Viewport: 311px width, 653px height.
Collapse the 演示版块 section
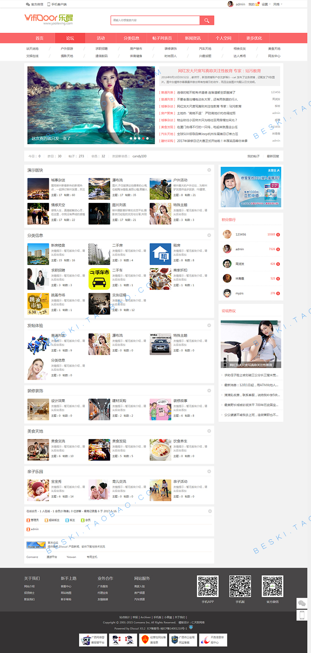(209, 170)
